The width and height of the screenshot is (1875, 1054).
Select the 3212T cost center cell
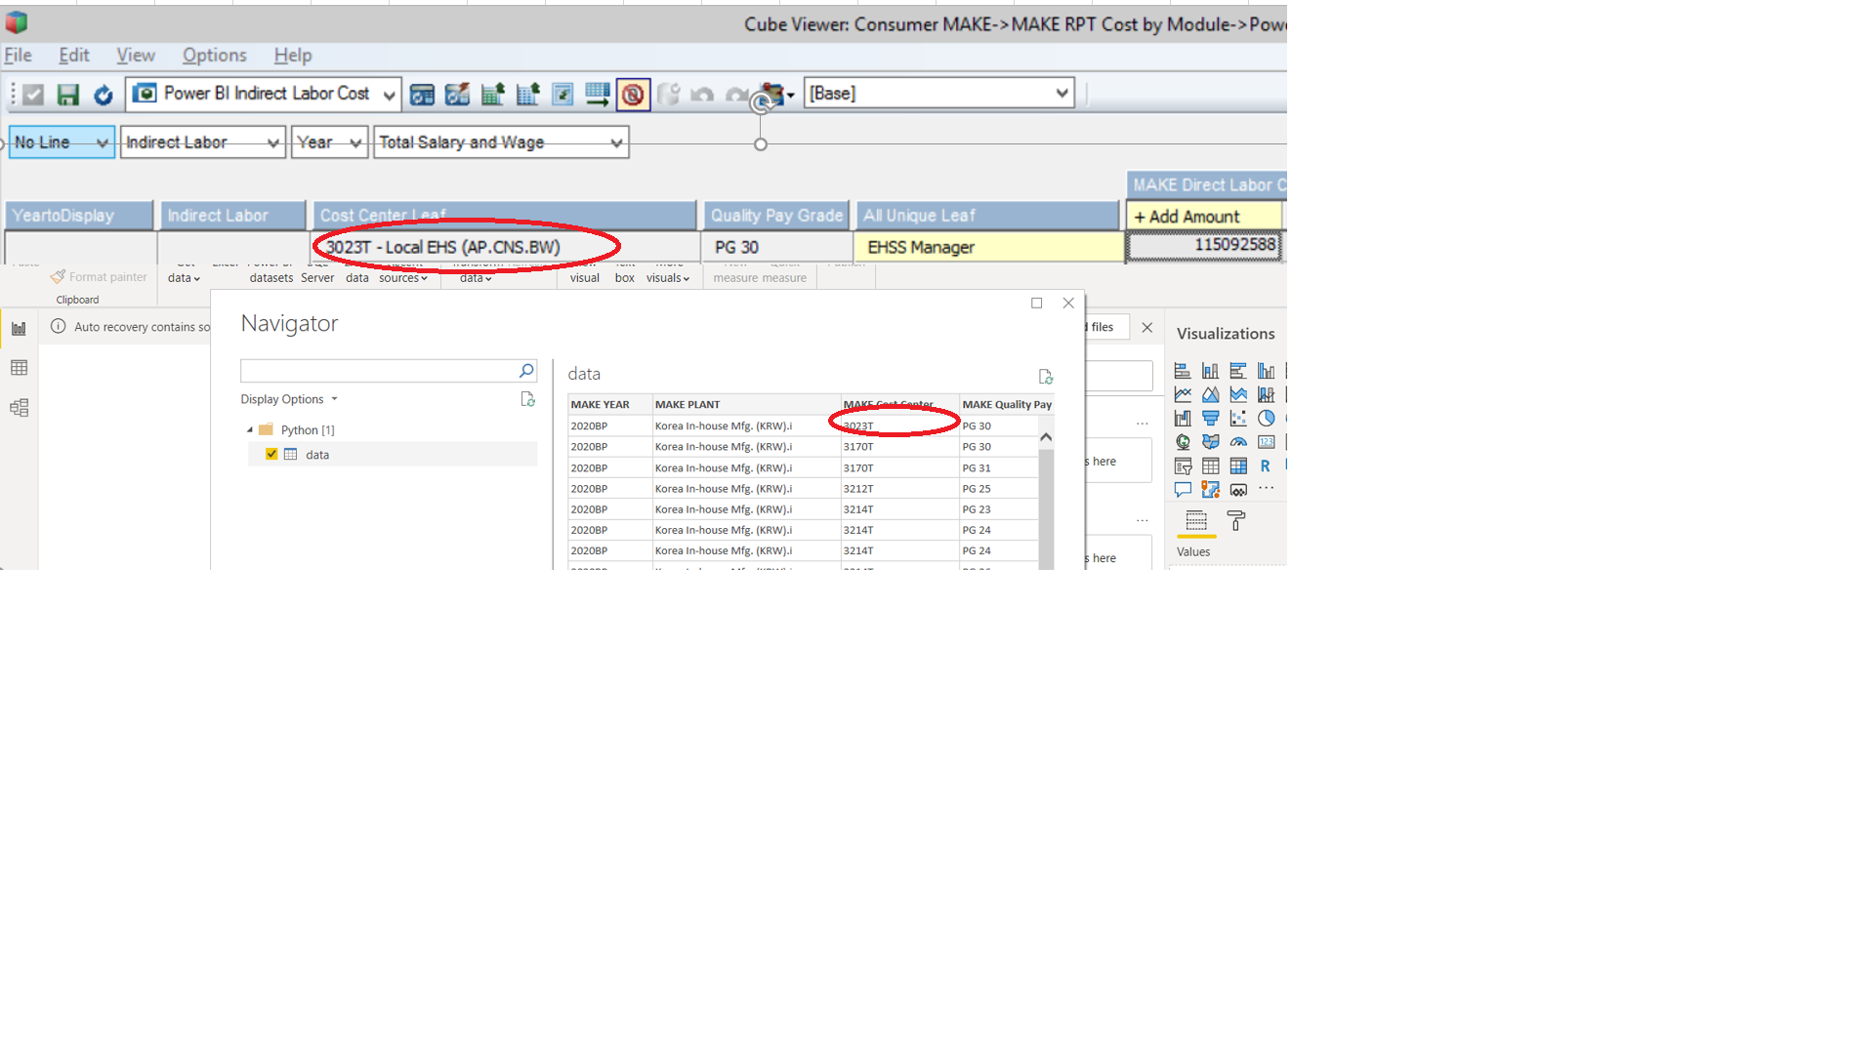[899, 489]
